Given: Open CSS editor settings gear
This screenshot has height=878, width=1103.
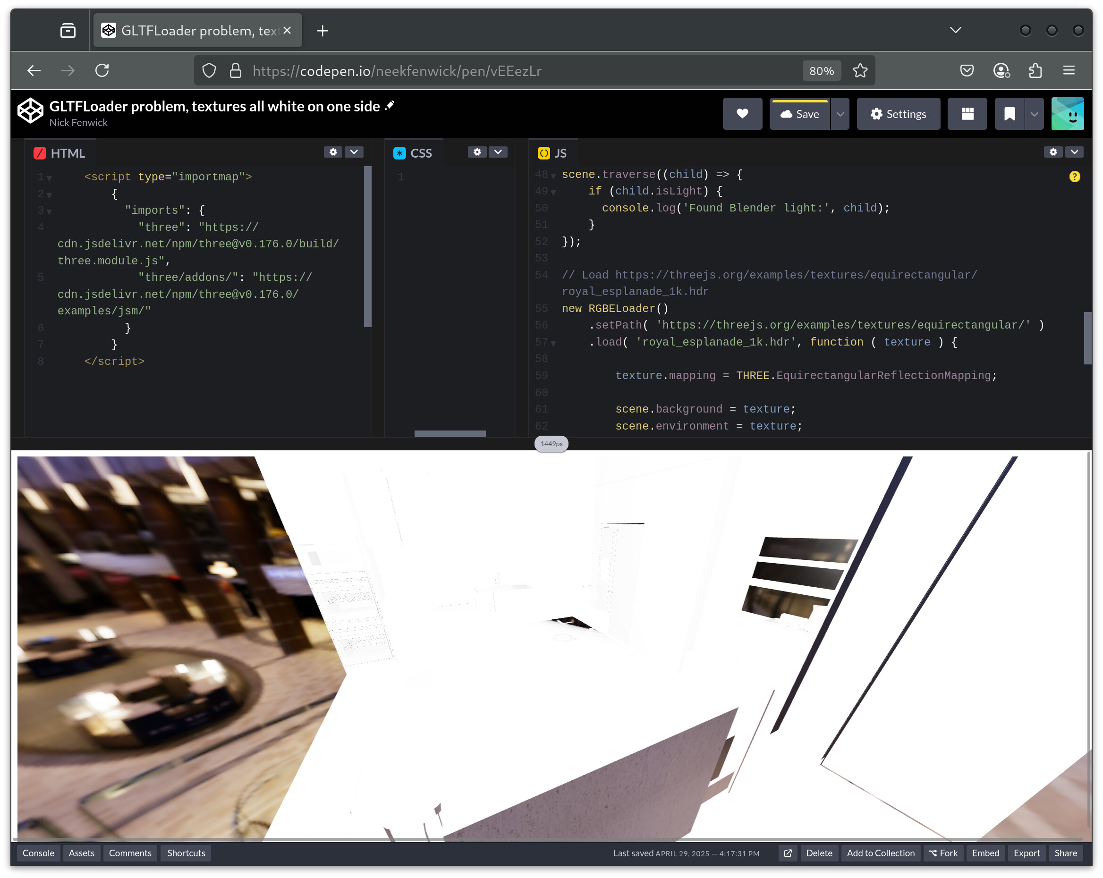Looking at the screenshot, I should [x=477, y=152].
